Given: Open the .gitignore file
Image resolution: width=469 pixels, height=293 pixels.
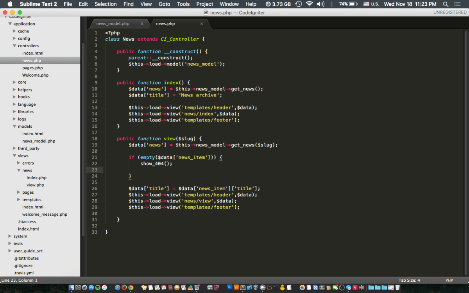Looking at the screenshot, I should pos(22,266).
